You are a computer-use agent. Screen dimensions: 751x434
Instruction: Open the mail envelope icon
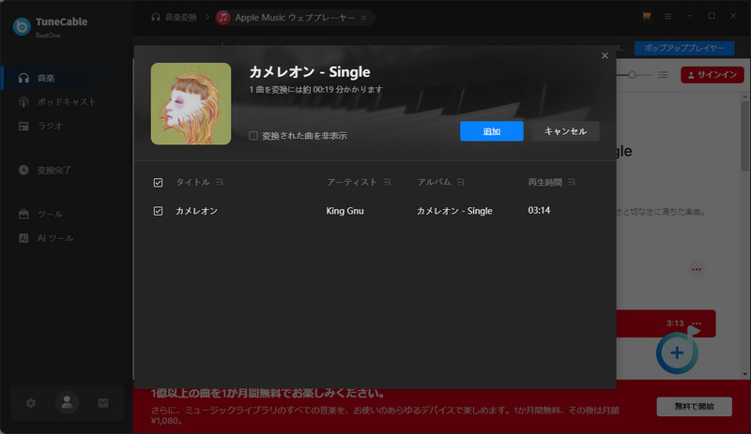coord(103,403)
